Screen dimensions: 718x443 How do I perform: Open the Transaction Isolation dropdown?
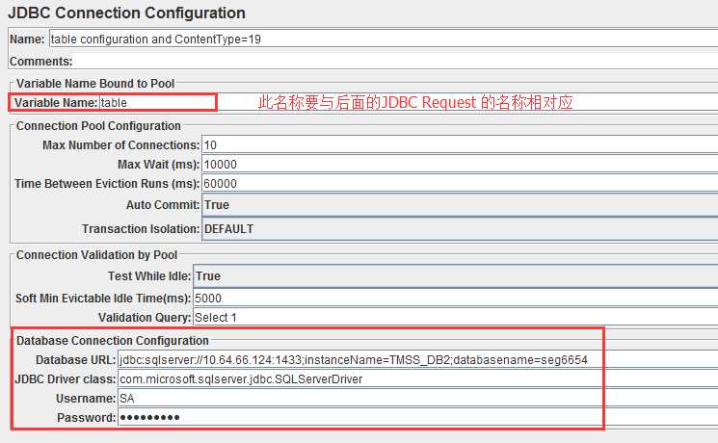pyautogui.click(x=460, y=228)
